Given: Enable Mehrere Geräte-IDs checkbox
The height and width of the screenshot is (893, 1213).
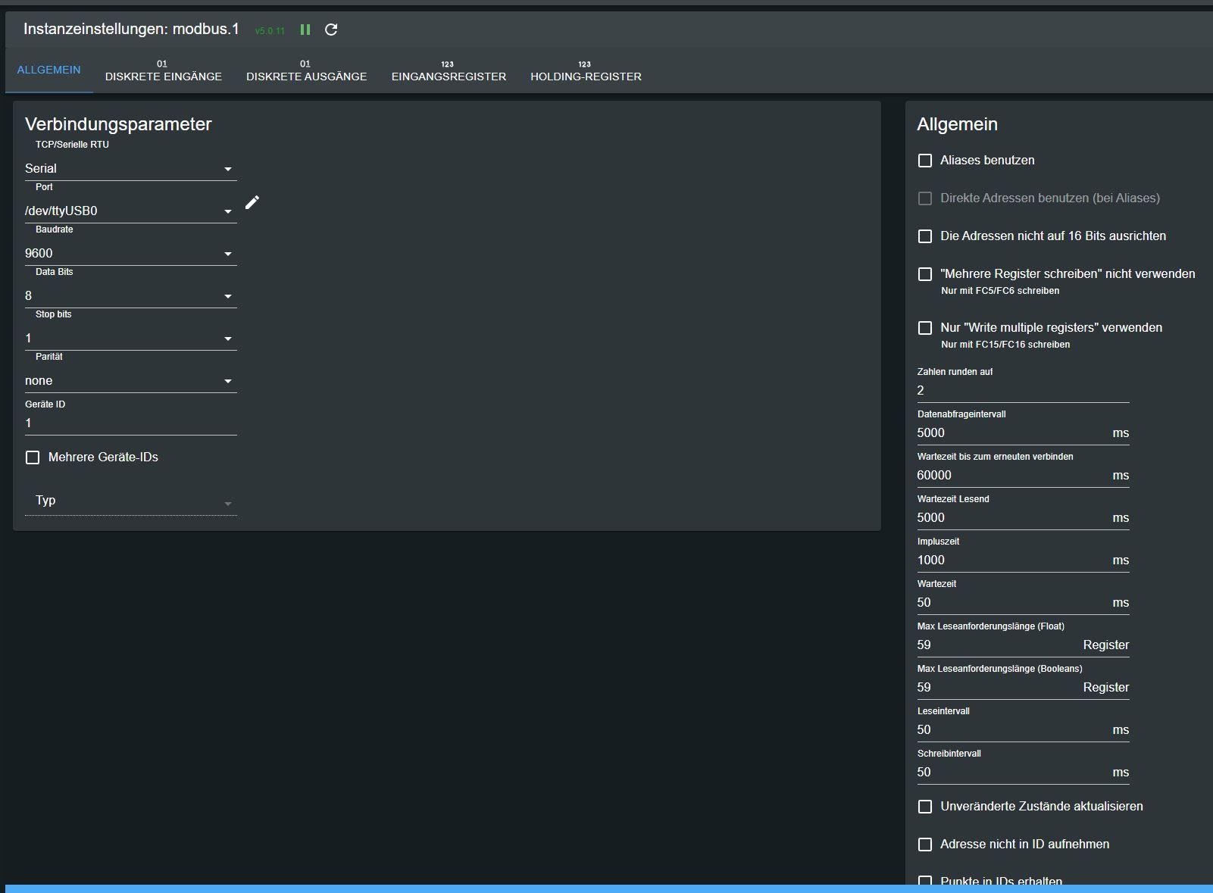Looking at the screenshot, I should [33, 457].
